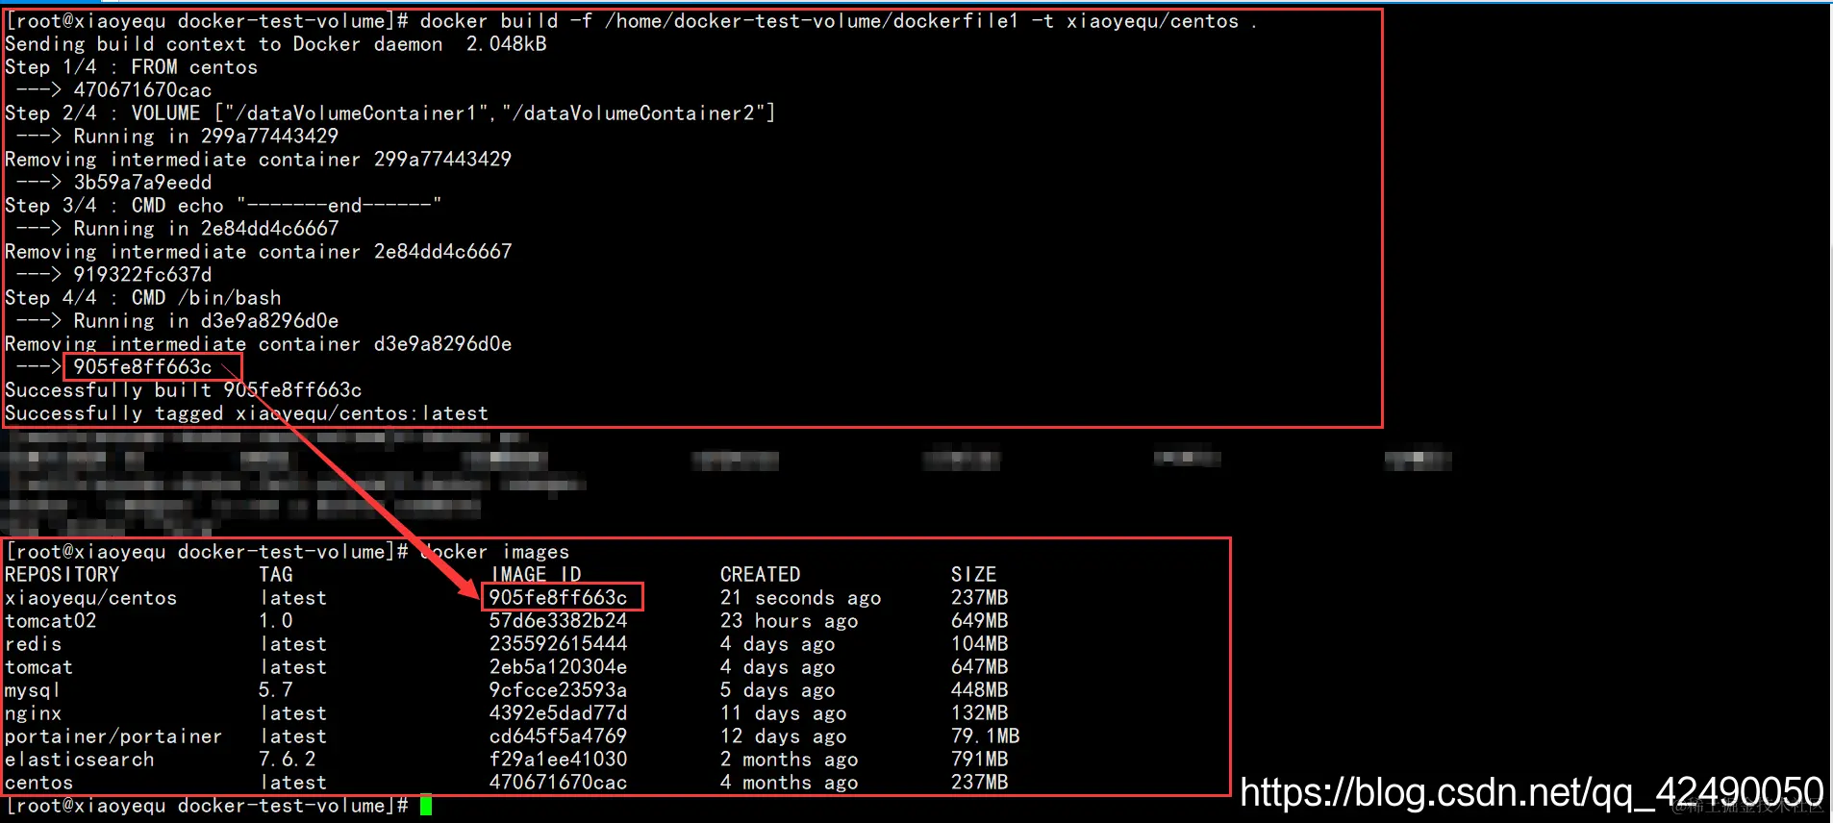Click the 'Step 4/4 : CMD /bin/bash' line

pyautogui.click(x=143, y=298)
